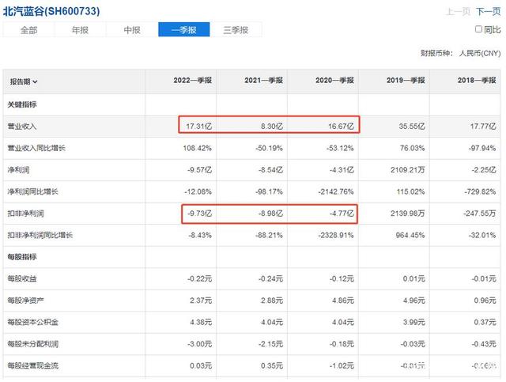Click the 每股未分配利润 row label
Image resolution: width=506 pixels, height=382 pixels.
(x=33, y=344)
